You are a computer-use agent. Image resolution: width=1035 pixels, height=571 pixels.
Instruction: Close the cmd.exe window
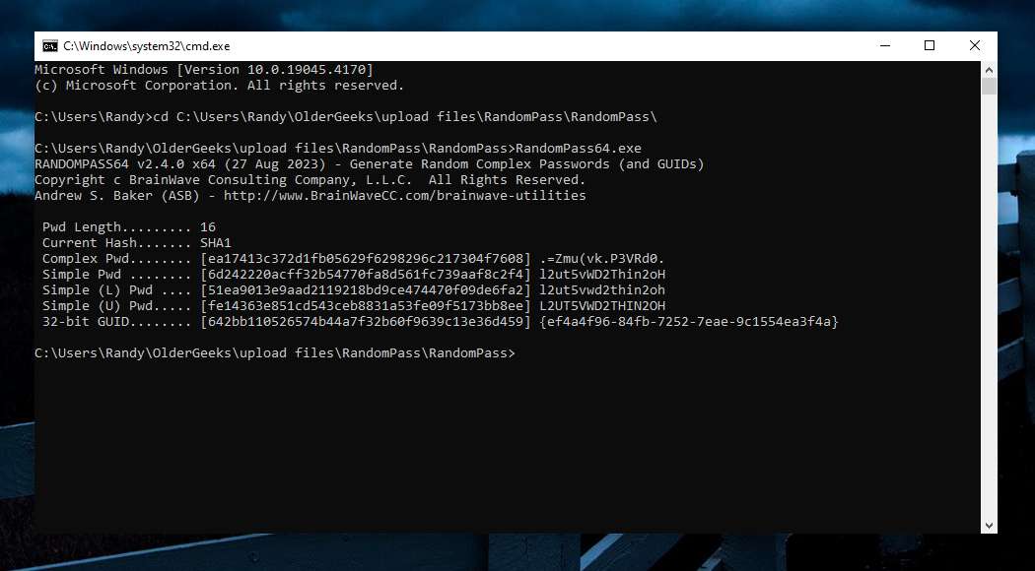point(974,45)
